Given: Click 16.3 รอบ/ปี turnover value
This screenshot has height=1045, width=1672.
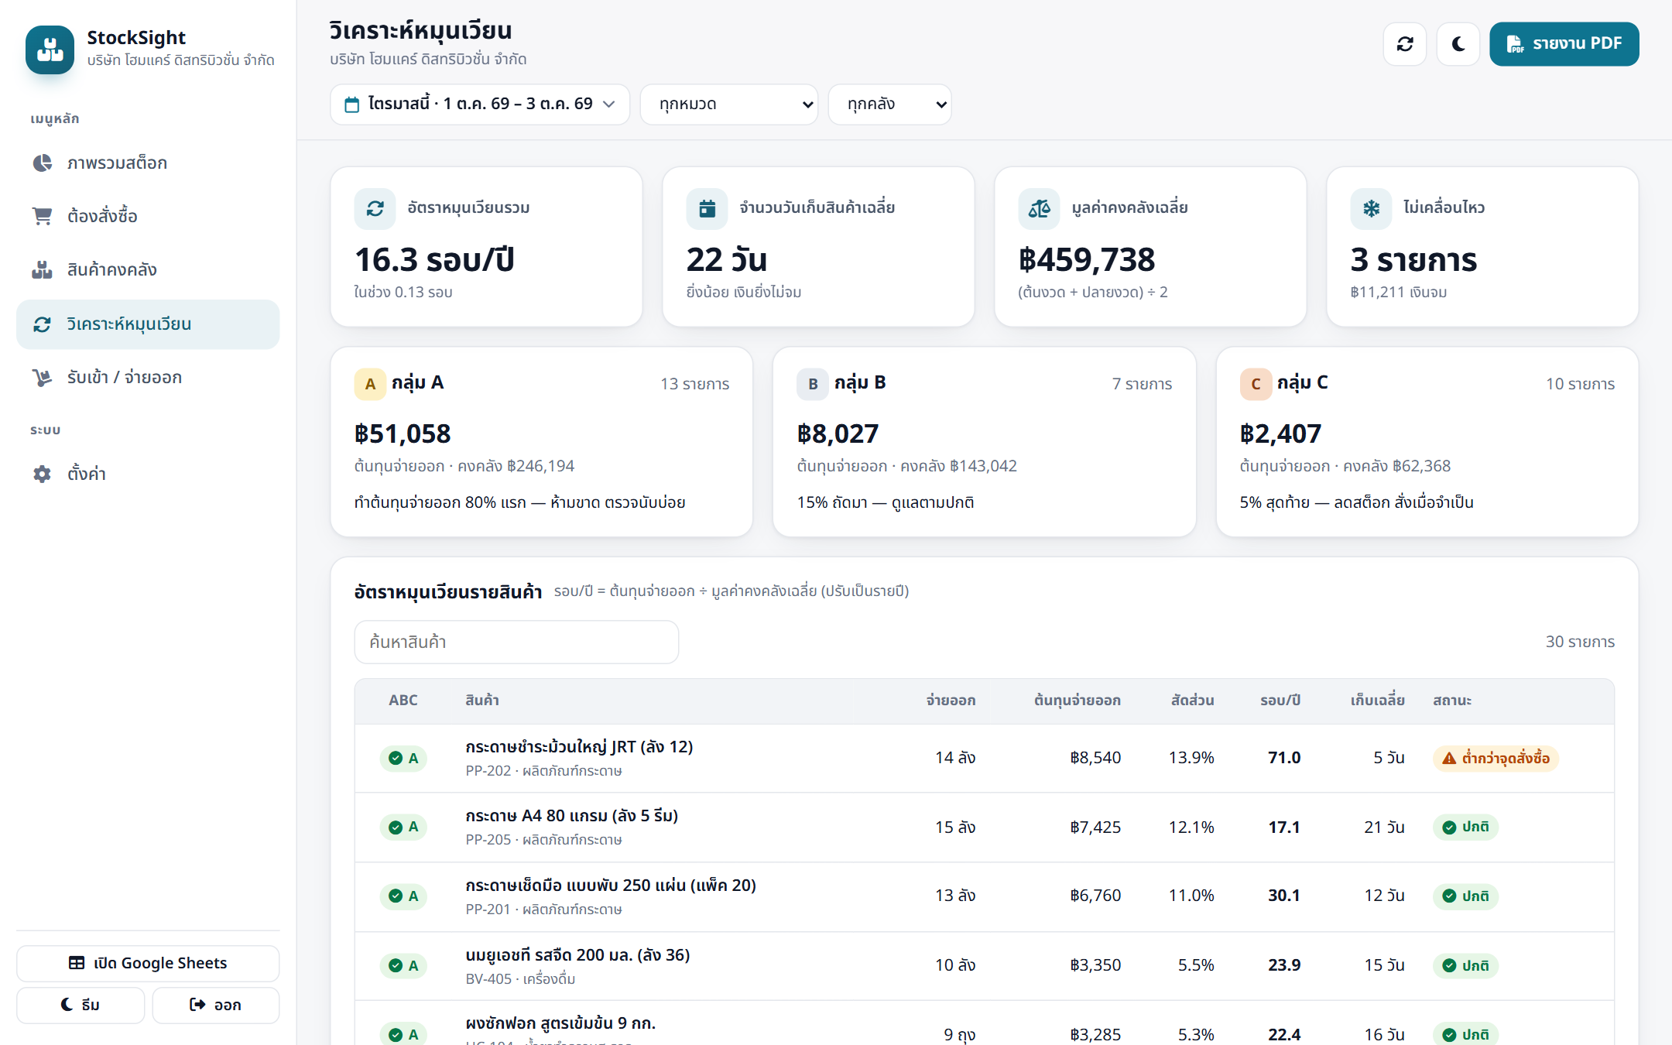Looking at the screenshot, I should pyautogui.click(x=434, y=259).
